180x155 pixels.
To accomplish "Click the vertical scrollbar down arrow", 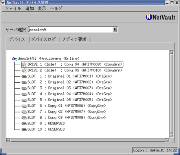I will point(172,135).
